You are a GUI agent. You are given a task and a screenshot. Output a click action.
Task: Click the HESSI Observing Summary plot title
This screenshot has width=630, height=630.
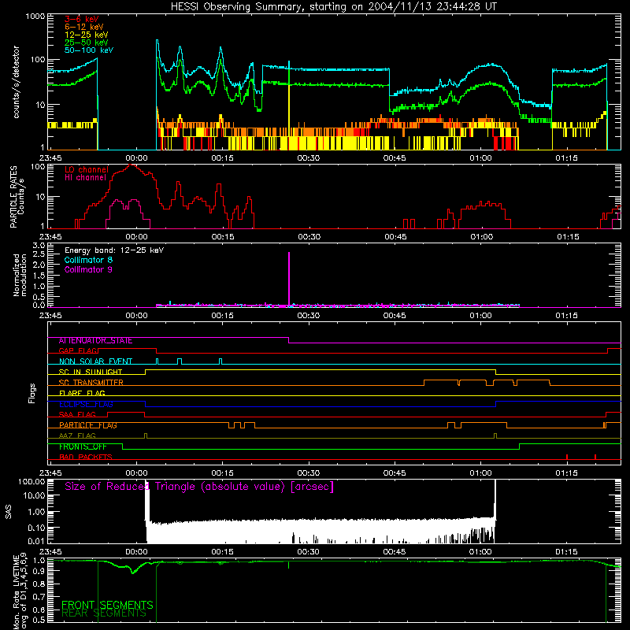333,7
